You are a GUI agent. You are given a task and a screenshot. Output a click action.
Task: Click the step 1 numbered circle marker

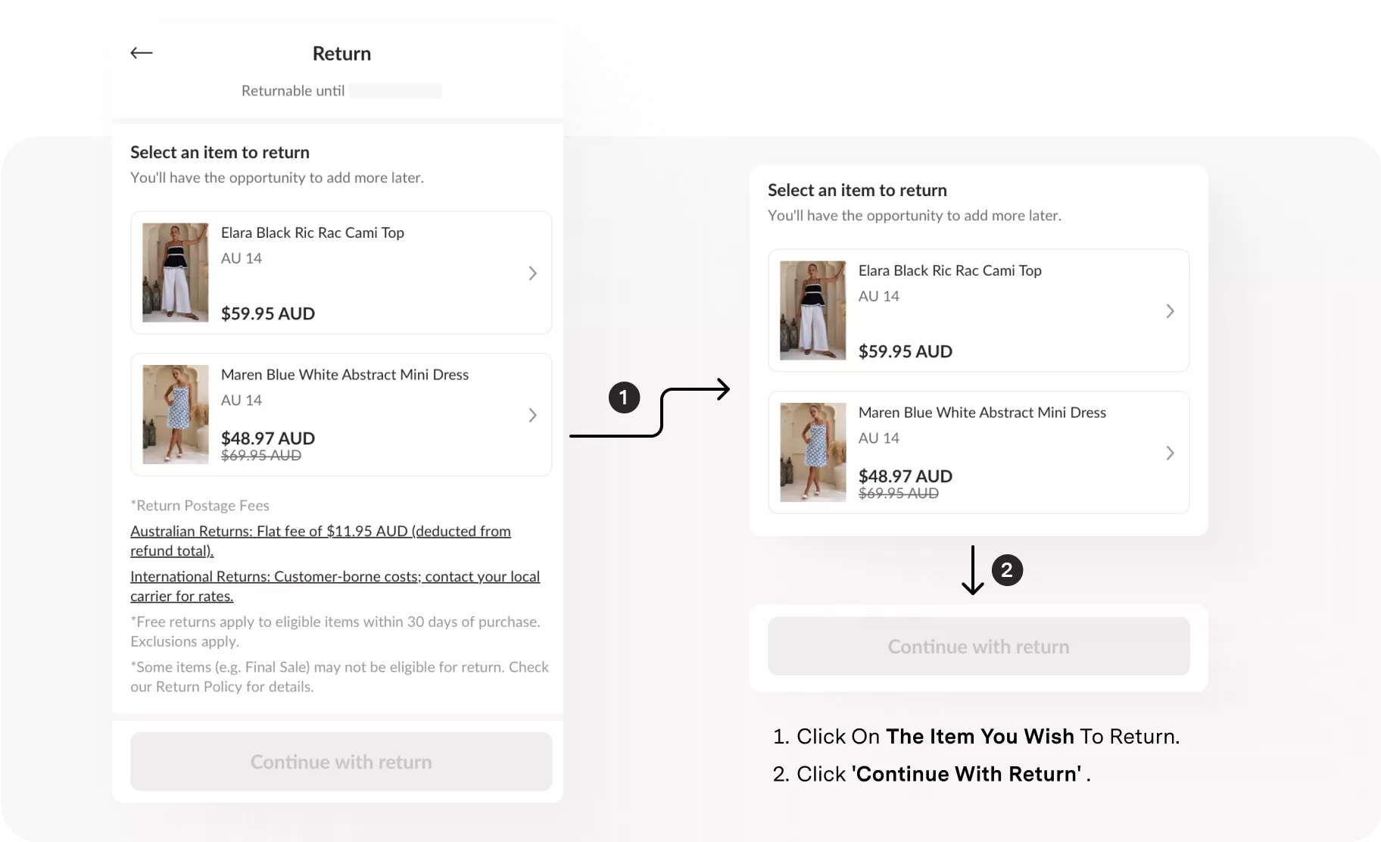coord(624,398)
